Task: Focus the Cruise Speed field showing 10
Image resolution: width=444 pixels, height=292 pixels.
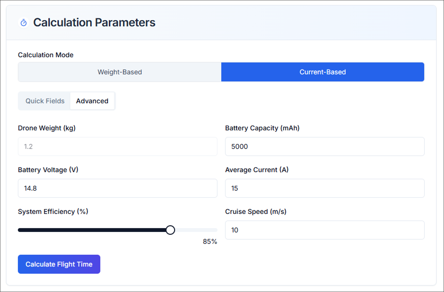Action: [x=325, y=230]
